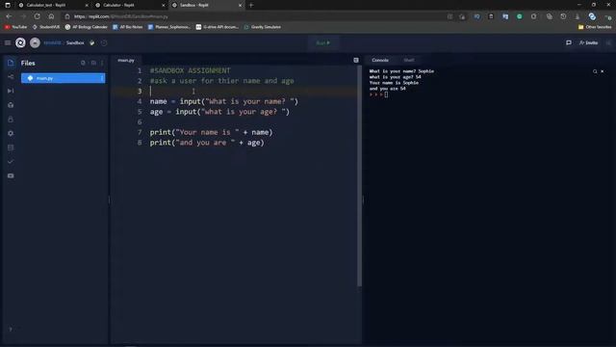Close the Sandbox - Replit browser tab
616x347 pixels.
240,5
